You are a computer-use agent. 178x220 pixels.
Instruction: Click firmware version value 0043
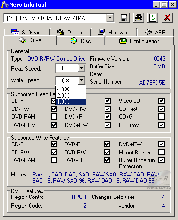159,59
